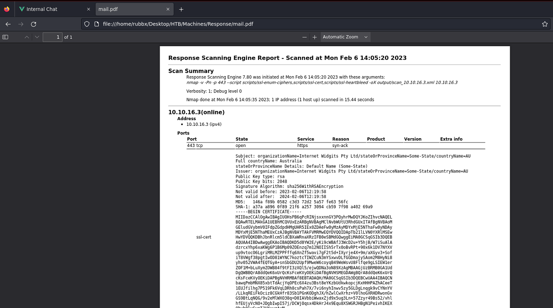Open the tracking protection shield panel
The image size is (553, 308).
pyautogui.click(x=87, y=24)
